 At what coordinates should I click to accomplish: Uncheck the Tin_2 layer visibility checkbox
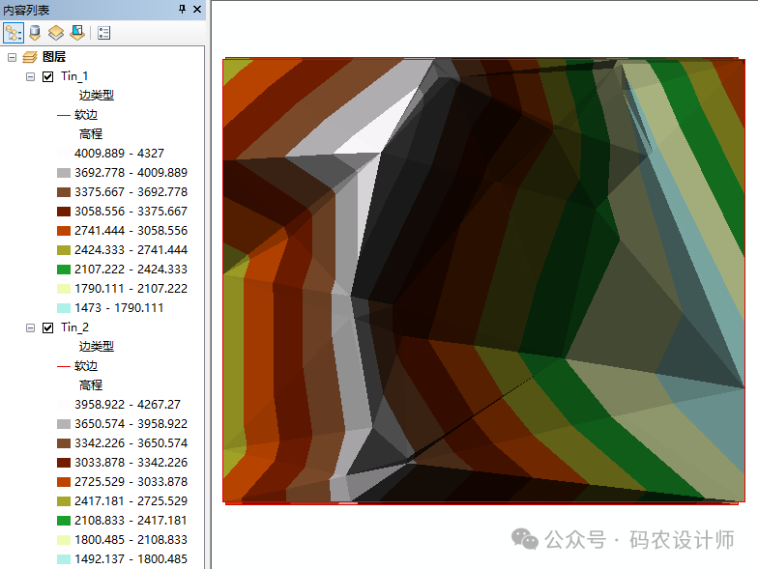pos(48,327)
